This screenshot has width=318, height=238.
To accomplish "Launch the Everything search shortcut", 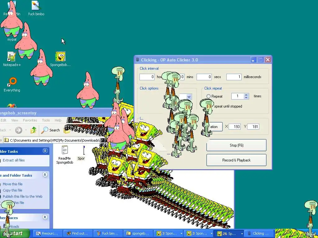I will coord(12,85).
